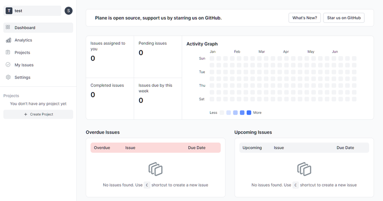Open the user avatar labeled S

[x=69, y=11]
